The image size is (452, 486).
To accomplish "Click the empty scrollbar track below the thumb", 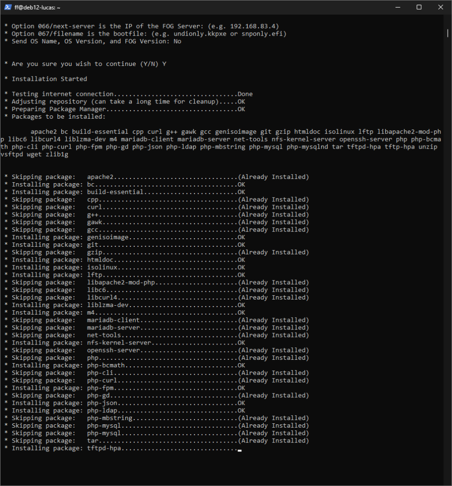I will 448,237.
